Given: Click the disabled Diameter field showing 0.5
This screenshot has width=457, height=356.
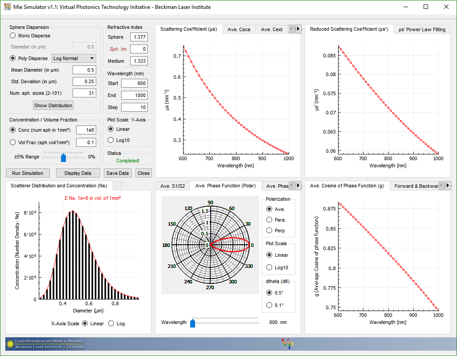Looking at the screenshot, I should point(84,47).
